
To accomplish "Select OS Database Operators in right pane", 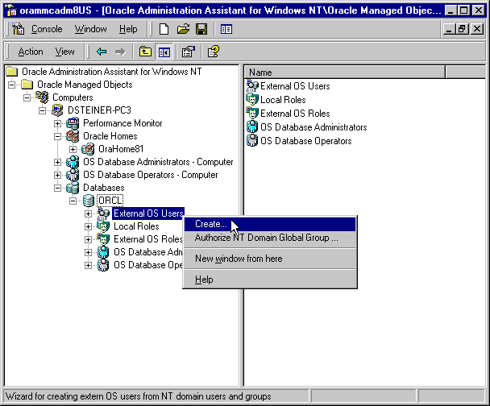I will click(x=305, y=141).
